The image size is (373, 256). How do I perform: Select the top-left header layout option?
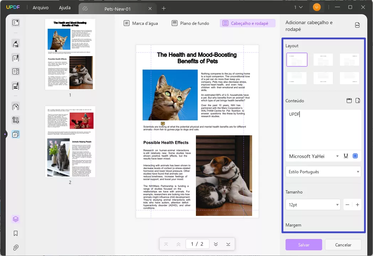[x=297, y=60]
